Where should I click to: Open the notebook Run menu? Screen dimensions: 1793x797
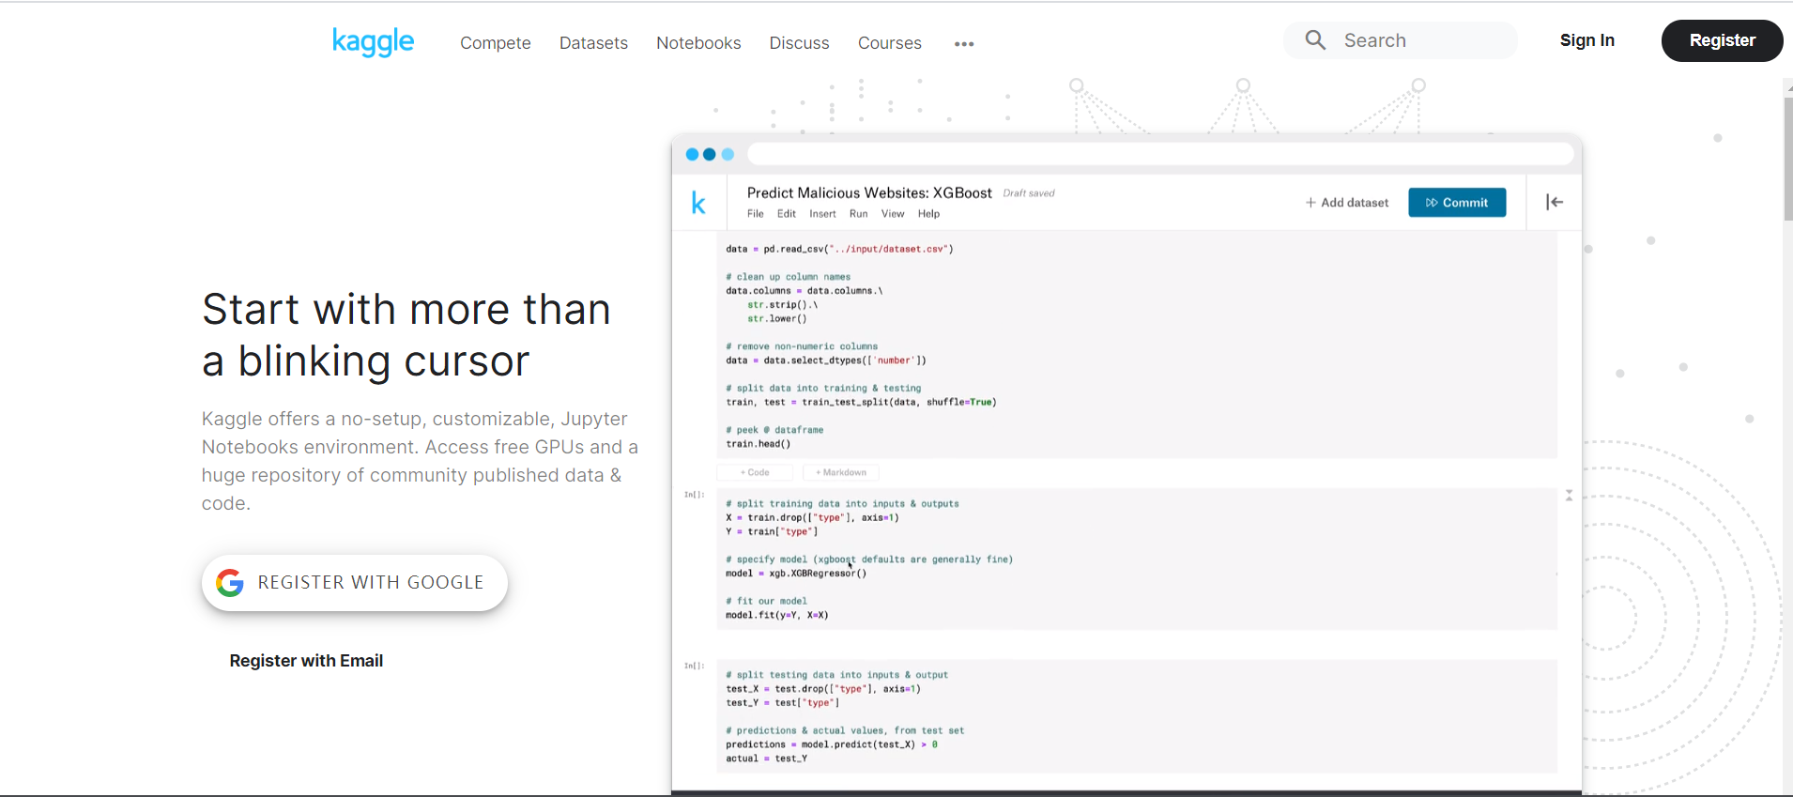click(859, 214)
